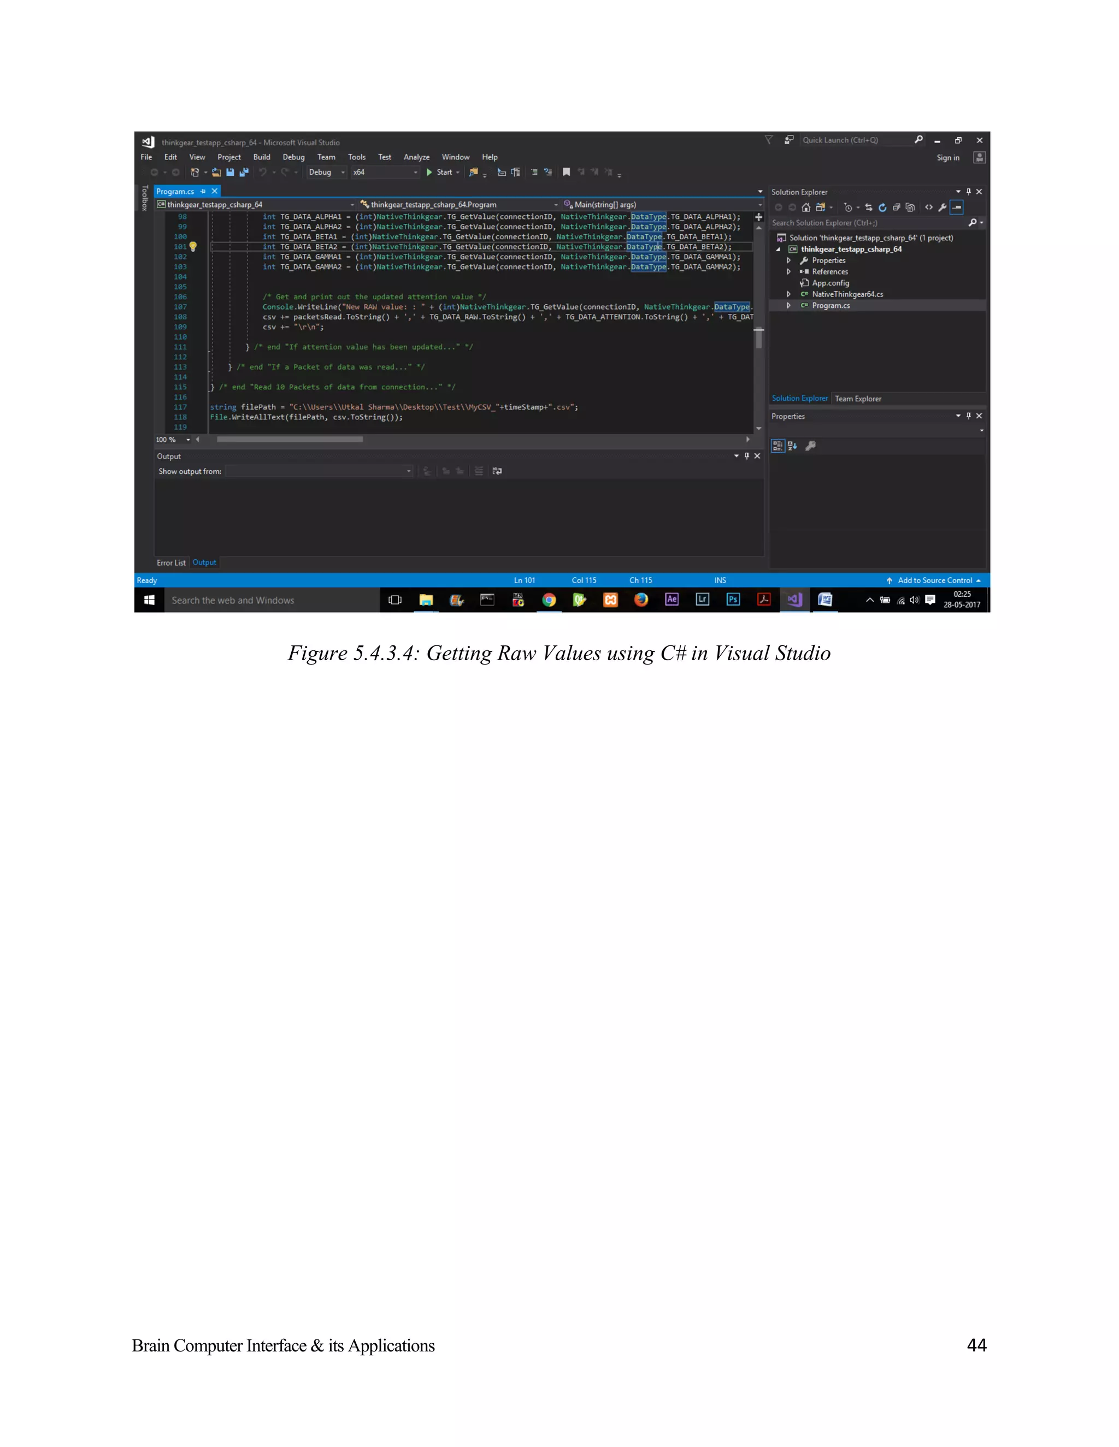The image size is (1119, 1447).
Task: Open the Debug solution configuration dropdown
Action: point(327,172)
